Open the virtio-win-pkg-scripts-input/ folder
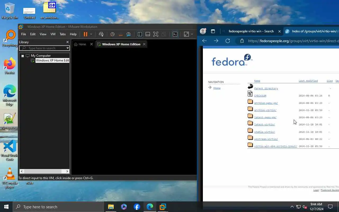Image resolution: width=339 pixels, height=212 pixels. click(x=275, y=146)
